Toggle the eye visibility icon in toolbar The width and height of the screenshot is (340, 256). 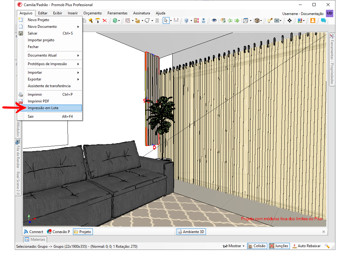[214, 20]
